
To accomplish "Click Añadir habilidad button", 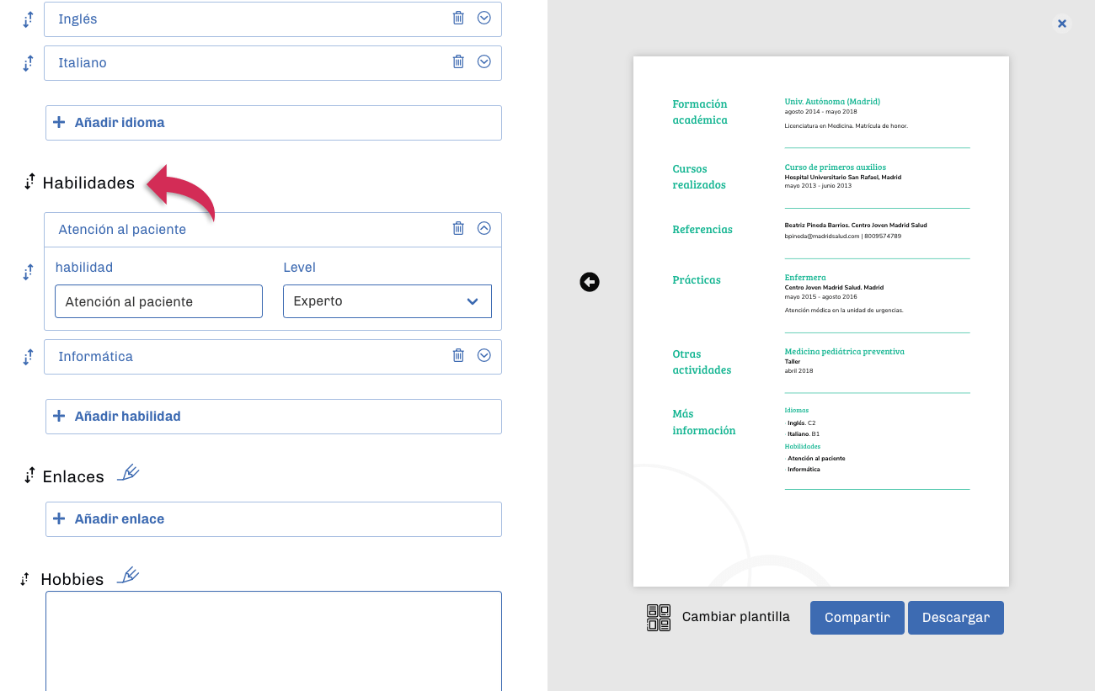I will pos(274,417).
